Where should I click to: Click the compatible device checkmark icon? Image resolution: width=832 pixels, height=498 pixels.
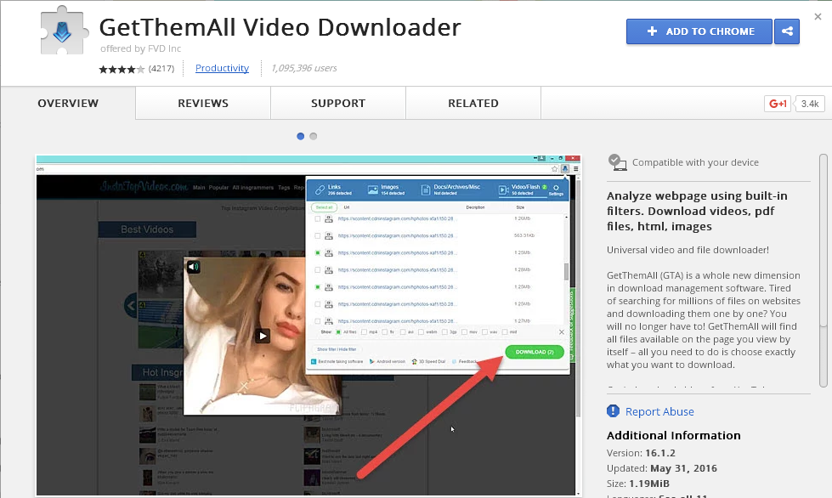[617, 162]
